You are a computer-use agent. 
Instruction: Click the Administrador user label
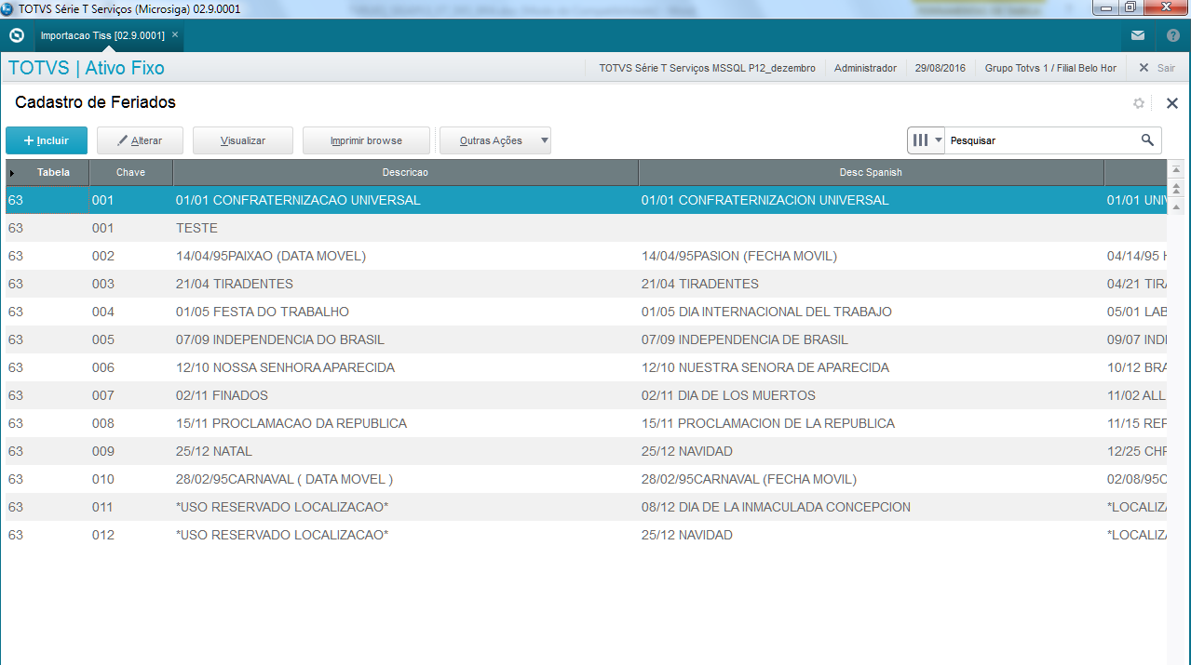pos(865,68)
